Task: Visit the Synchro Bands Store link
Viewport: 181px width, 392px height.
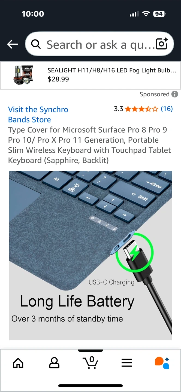Action: pos(38,115)
